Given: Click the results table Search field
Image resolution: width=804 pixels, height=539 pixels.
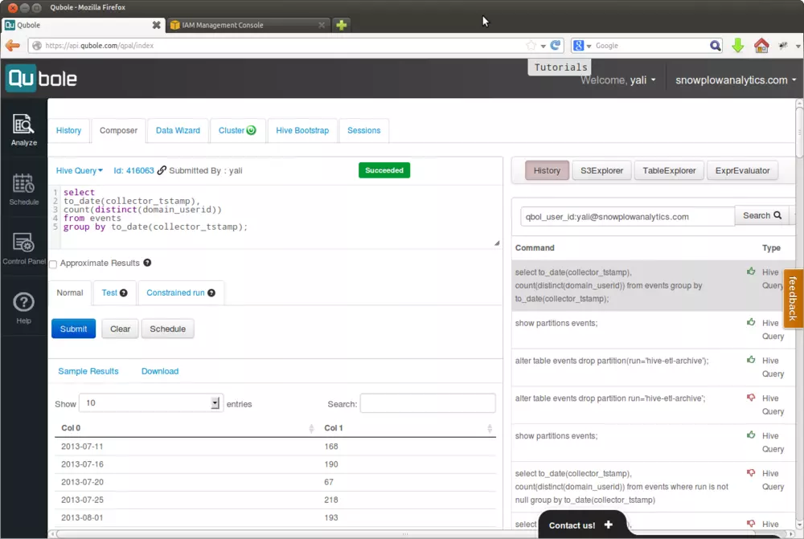Looking at the screenshot, I should pos(428,403).
